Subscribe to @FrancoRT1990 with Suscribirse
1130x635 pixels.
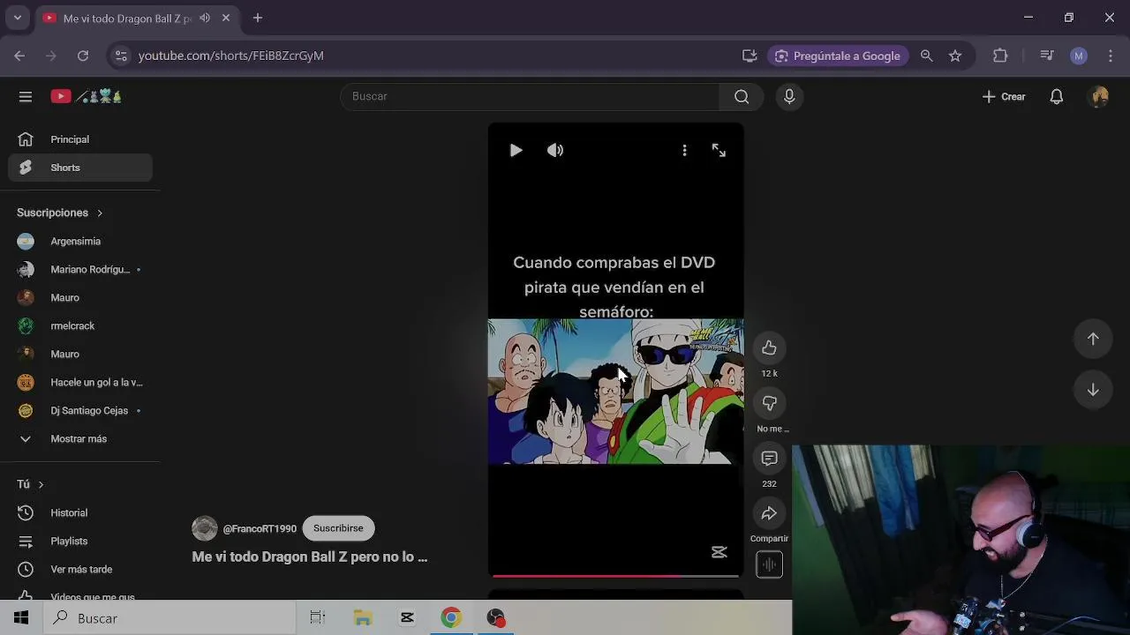[x=338, y=528]
